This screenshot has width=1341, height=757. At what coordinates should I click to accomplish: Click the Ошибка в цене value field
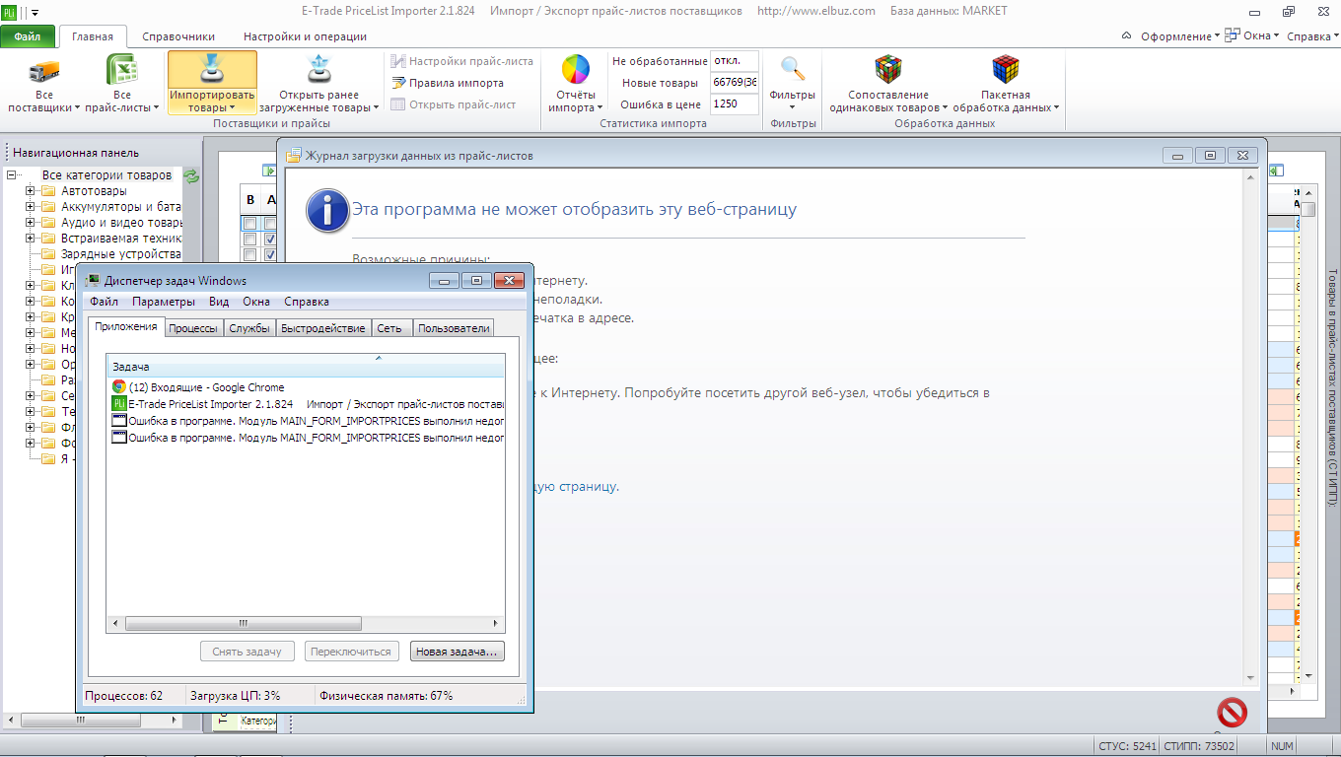click(735, 104)
